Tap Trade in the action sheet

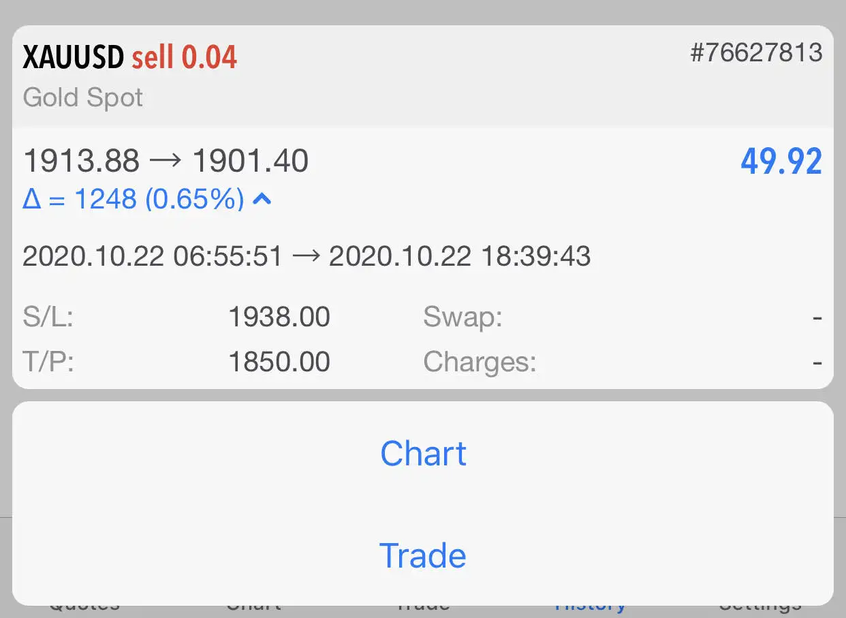tap(423, 555)
